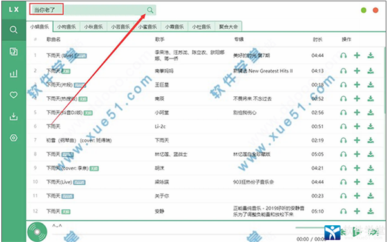Image resolution: width=387 pixels, height=242 pixels.
Task: Click the magnifier icon in the search bar
Action: [150, 10]
